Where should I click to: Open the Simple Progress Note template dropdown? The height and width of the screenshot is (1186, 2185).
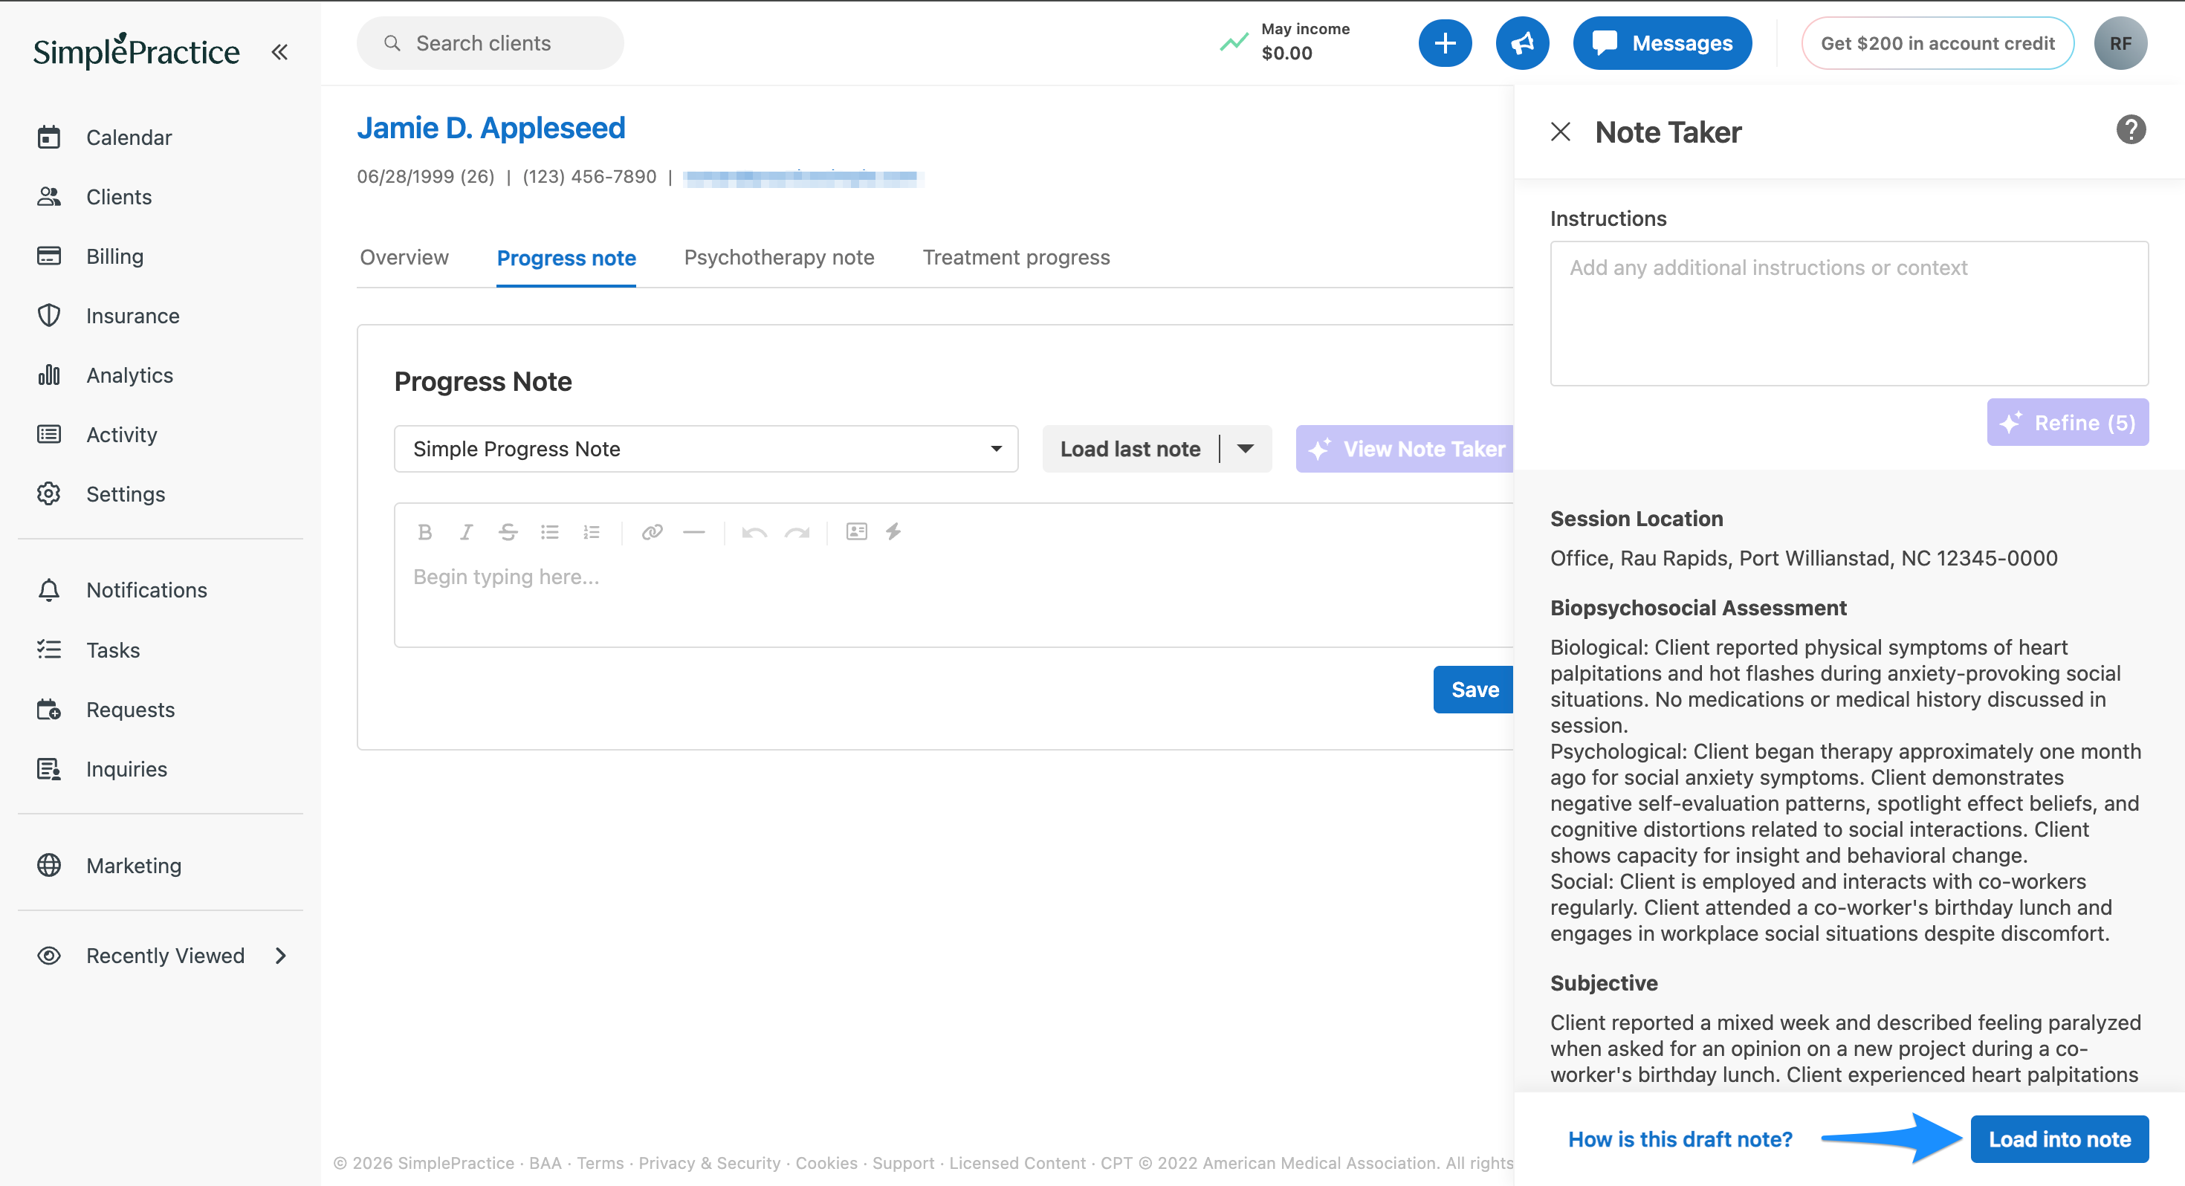point(706,449)
